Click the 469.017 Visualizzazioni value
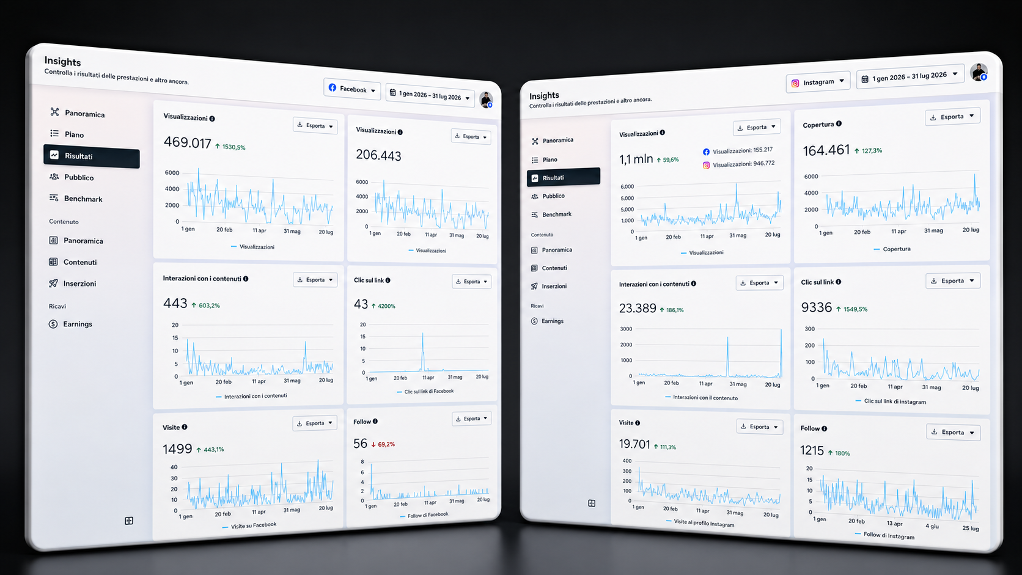Viewport: 1022px width, 575px height. [187, 142]
